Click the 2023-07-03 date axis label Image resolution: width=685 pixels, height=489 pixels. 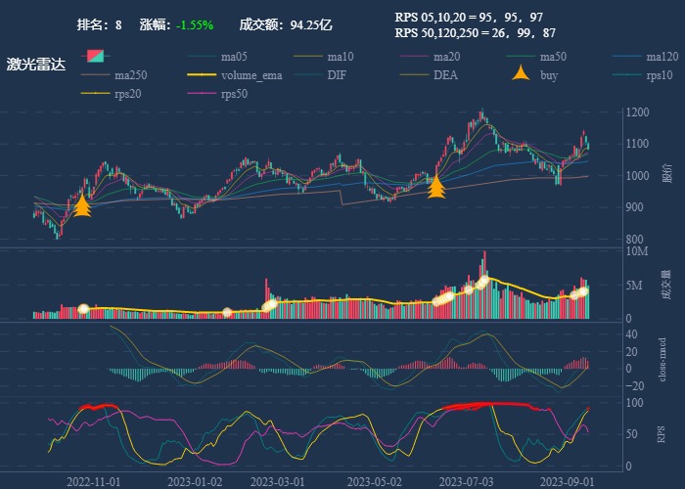(466, 481)
